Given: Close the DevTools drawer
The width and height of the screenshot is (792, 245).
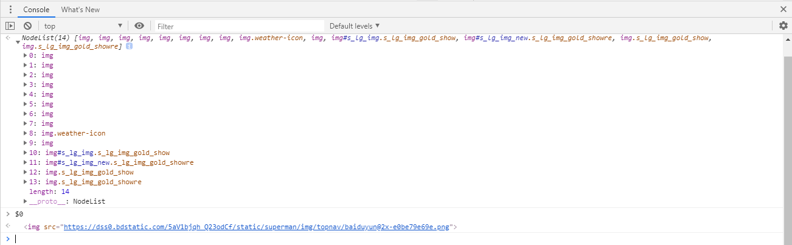Looking at the screenshot, I should click(783, 9).
